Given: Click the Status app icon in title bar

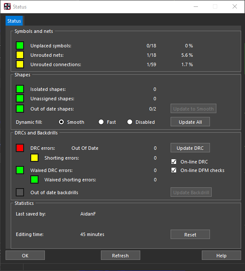Looking at the screenshot, I should pyautogui.click(x=7, y=6).
